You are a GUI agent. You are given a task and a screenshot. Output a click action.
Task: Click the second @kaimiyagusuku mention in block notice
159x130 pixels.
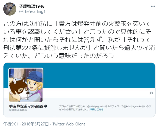click(132, 106)
